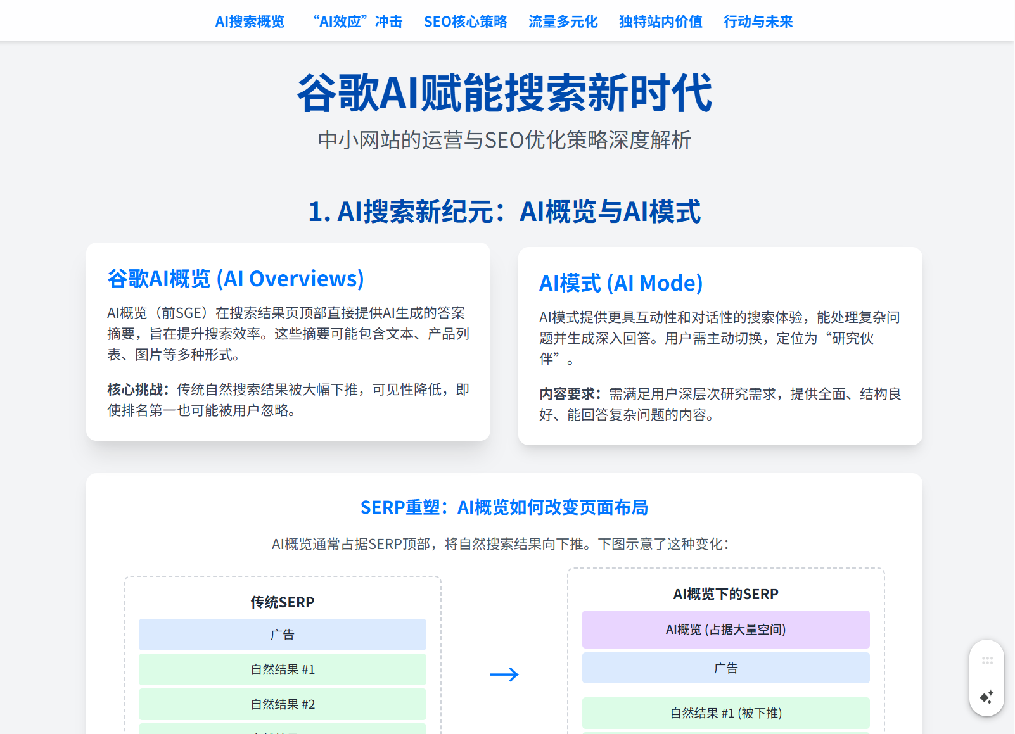The image size is (1015, 734).
Task: Click the main title 谷歌AI赋能搜索新时代
Action: [504, 93]
